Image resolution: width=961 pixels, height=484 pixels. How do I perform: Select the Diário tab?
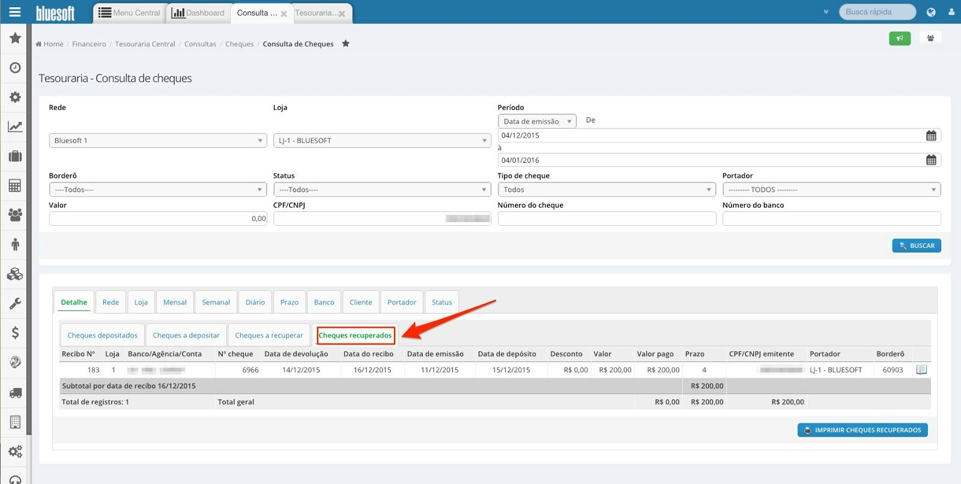click(x=255, y=302)
